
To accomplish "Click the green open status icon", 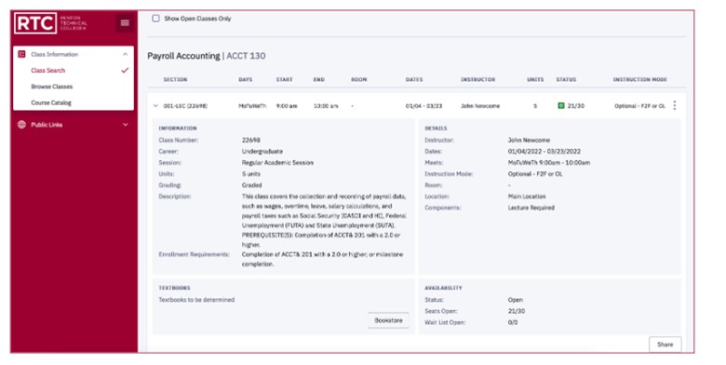I will pyautogui.click(x=560, y=105).
